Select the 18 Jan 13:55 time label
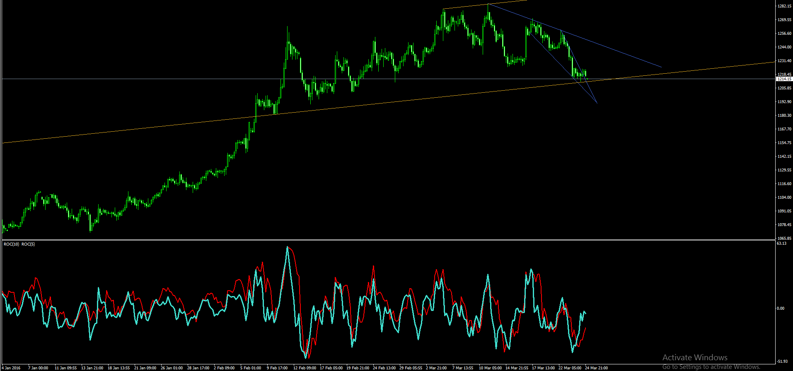 pos(118,368)
